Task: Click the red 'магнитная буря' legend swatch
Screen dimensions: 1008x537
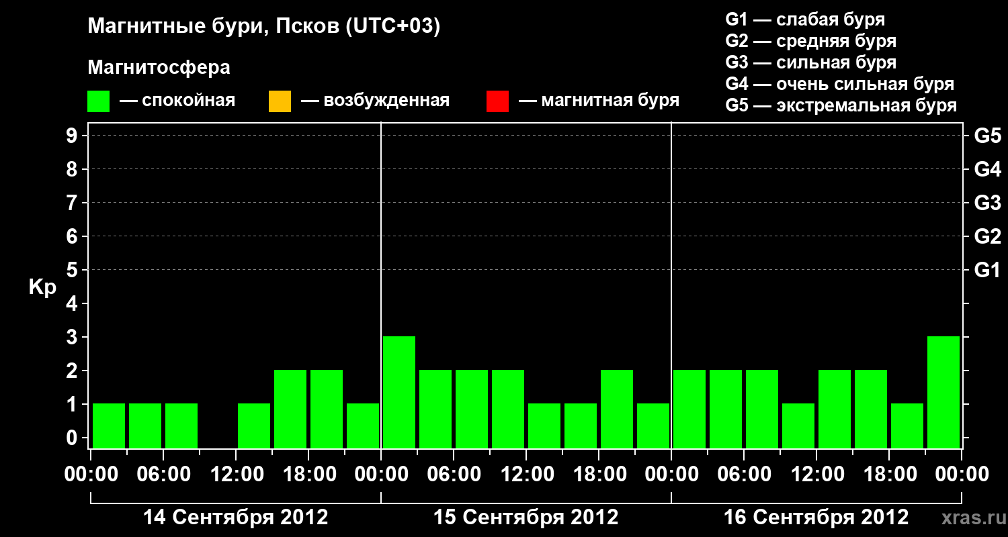Action: [497, 101]
